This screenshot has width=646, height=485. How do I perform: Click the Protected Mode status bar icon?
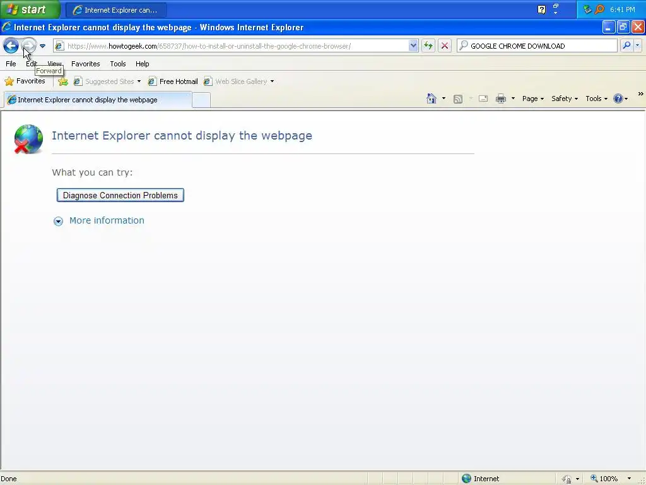567,479
